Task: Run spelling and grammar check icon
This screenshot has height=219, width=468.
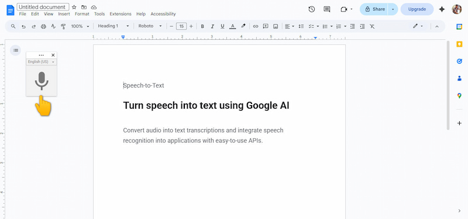Action: coord(53,26)
